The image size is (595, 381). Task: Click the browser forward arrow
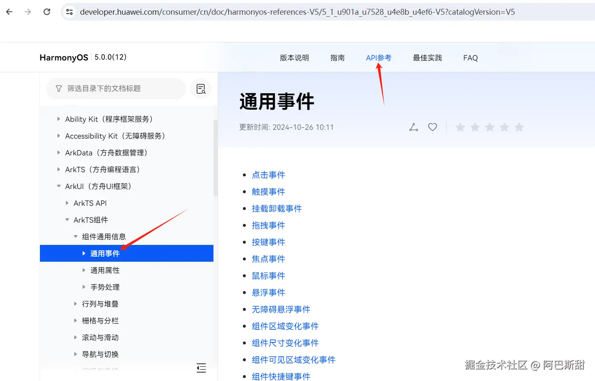point(28,12)
